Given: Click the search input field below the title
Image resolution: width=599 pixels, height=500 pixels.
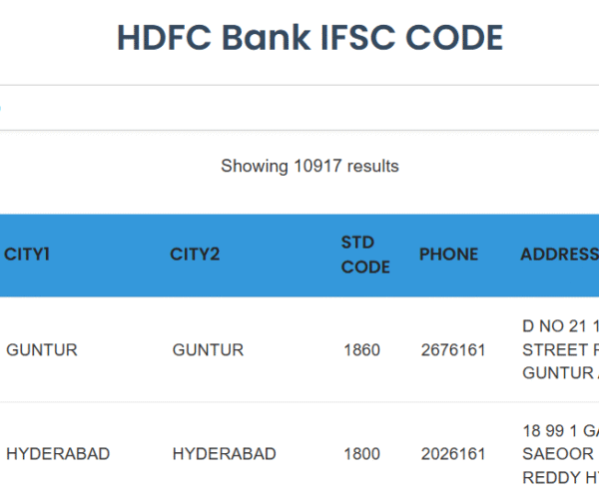Looking at the screenshot, I should coord(299,108).
